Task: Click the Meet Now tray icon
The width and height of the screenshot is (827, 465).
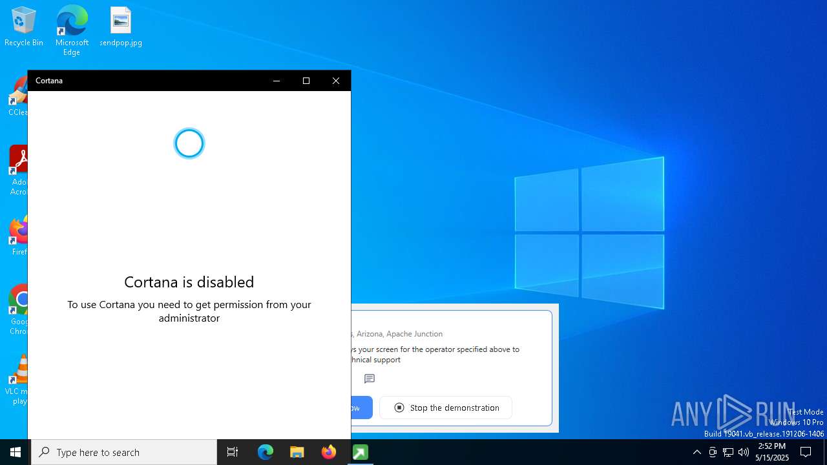Action: [x=713, y=452]
